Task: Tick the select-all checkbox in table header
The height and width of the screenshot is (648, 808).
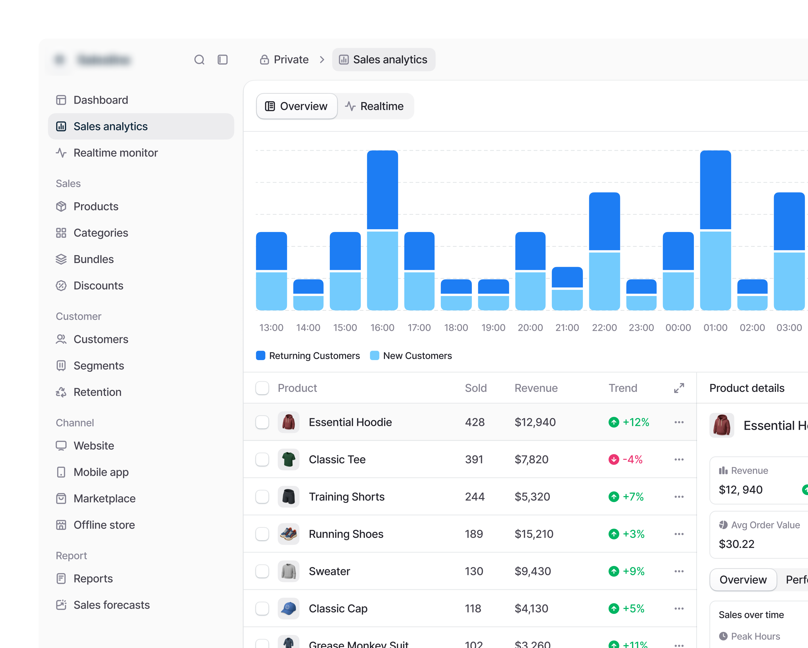Action: pos(262,388)
